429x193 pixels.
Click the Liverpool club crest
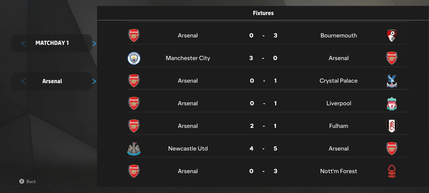coord(392,103)
